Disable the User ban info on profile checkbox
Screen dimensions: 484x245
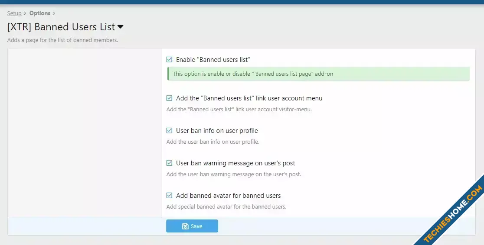(x=170, y=131)
